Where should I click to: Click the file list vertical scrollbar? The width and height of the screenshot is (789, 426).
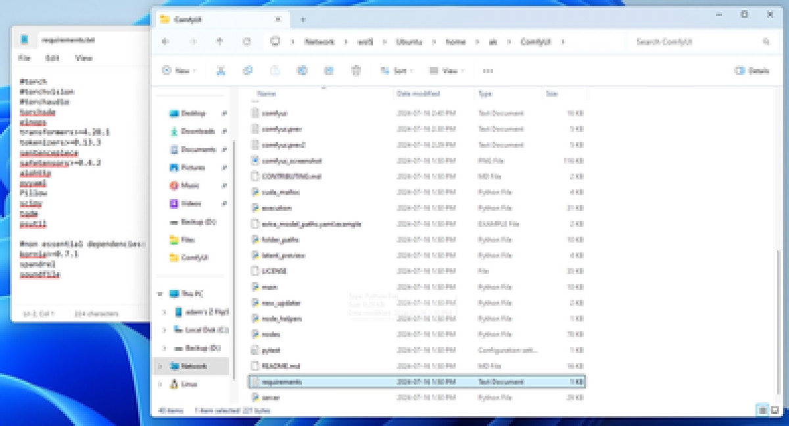coord(779,322)
